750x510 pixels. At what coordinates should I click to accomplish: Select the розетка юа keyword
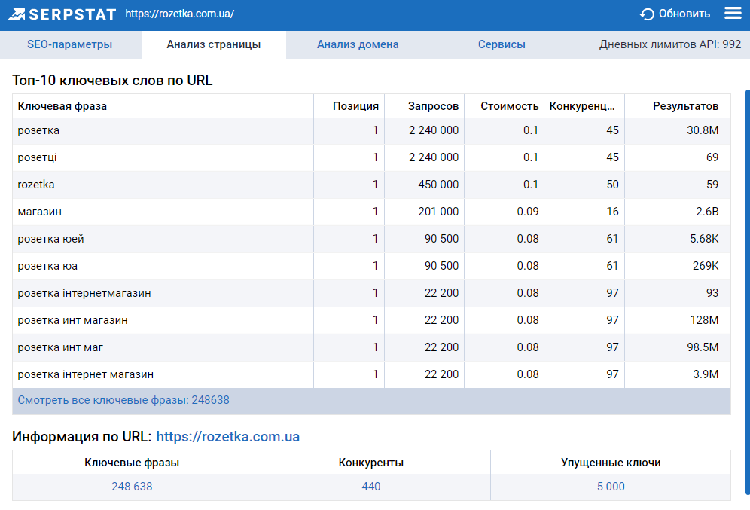click(47, 266)
